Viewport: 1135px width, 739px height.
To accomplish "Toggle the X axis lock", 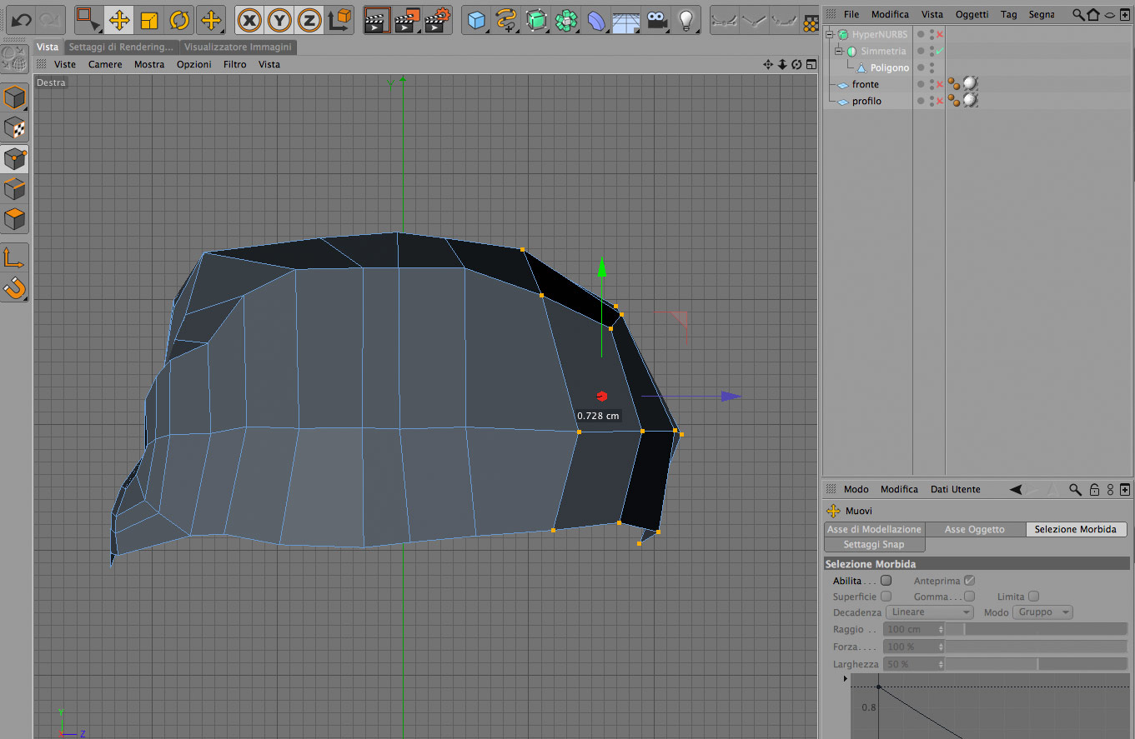I will 249,20.
